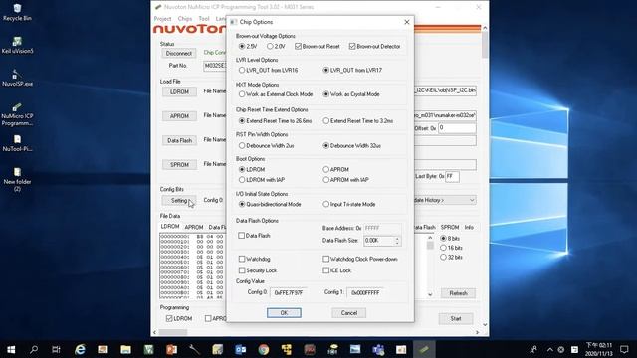Click the Data Flash Base Address field
Screen dimensions: 637x358
[382, 228]
